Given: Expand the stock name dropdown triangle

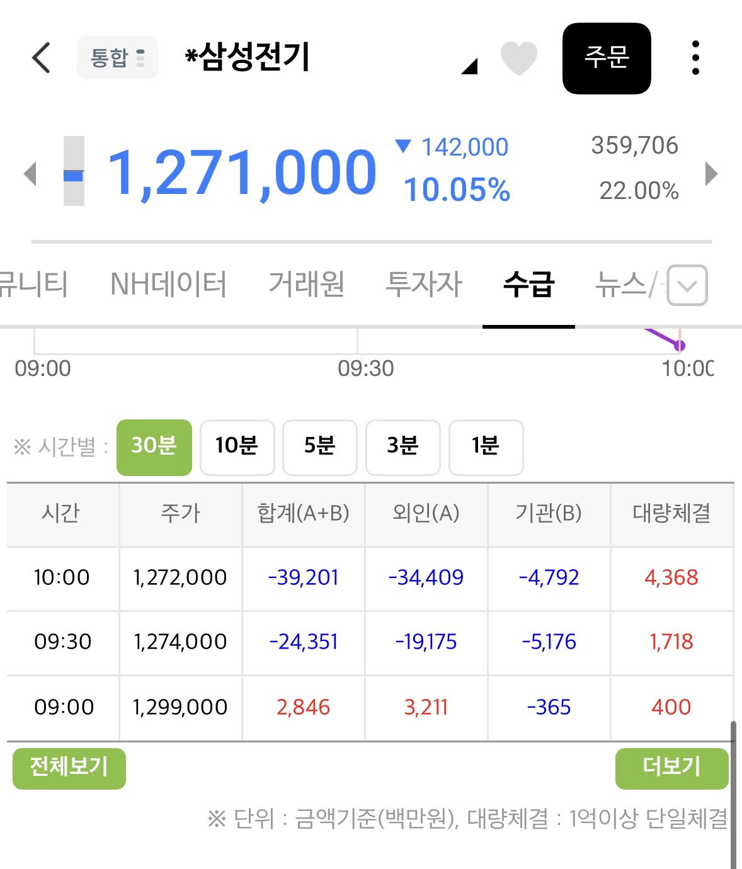Looking at the screenshot, I should click(469, 66).
